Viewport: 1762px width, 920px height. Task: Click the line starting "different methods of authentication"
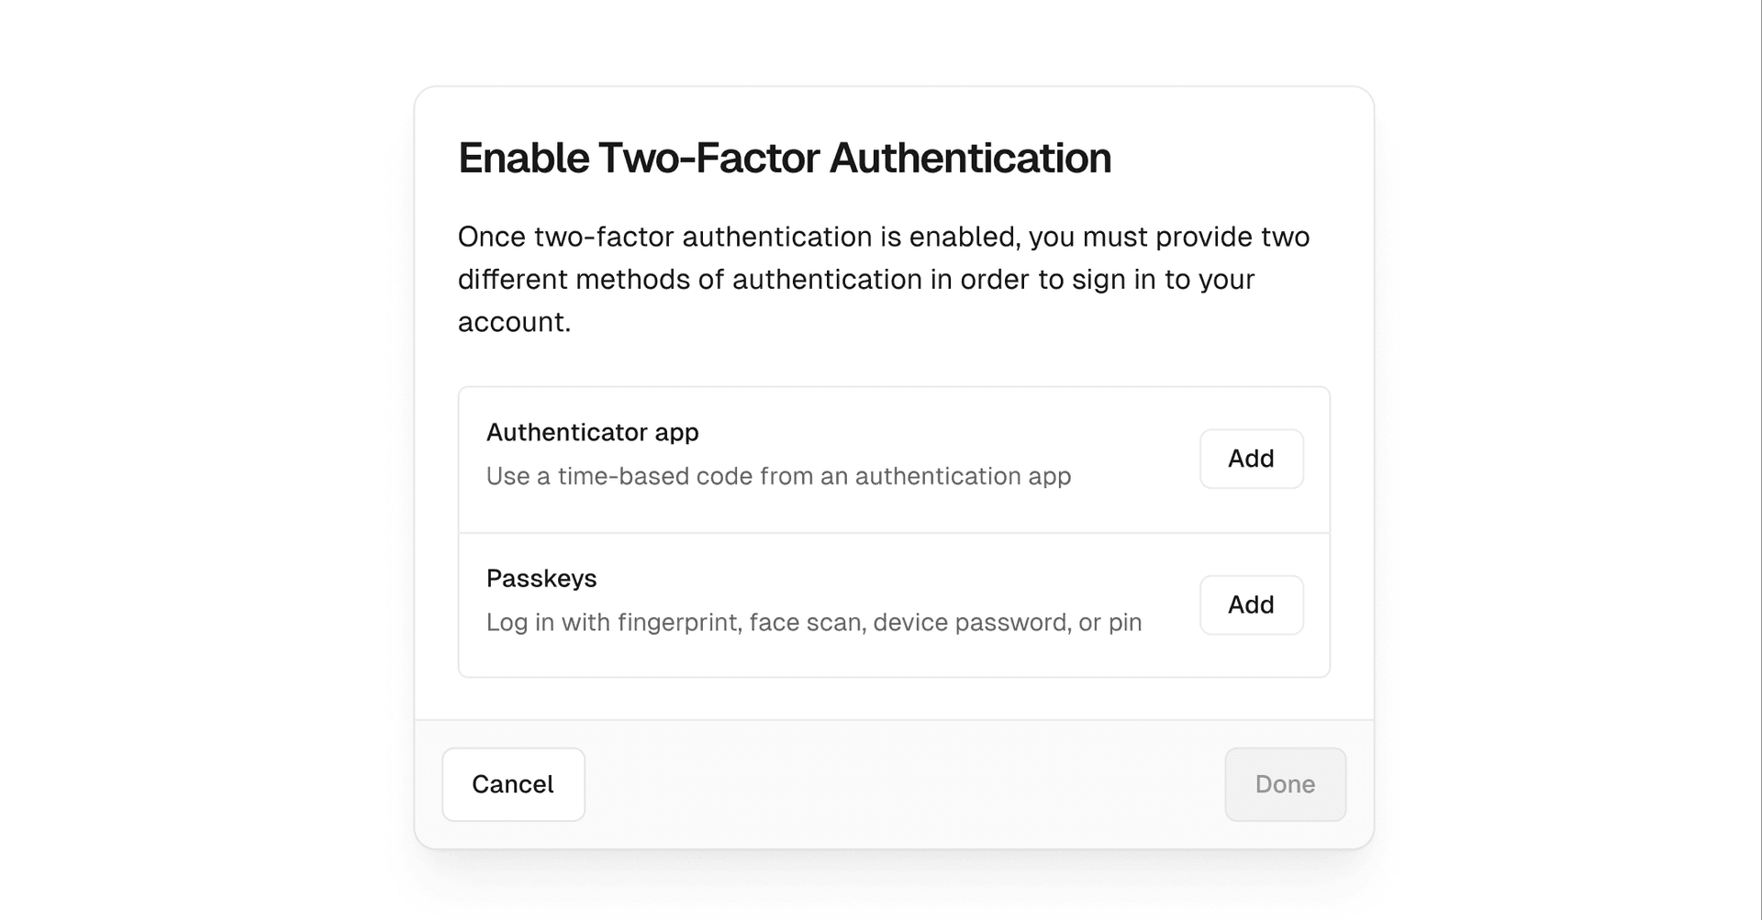855,279
